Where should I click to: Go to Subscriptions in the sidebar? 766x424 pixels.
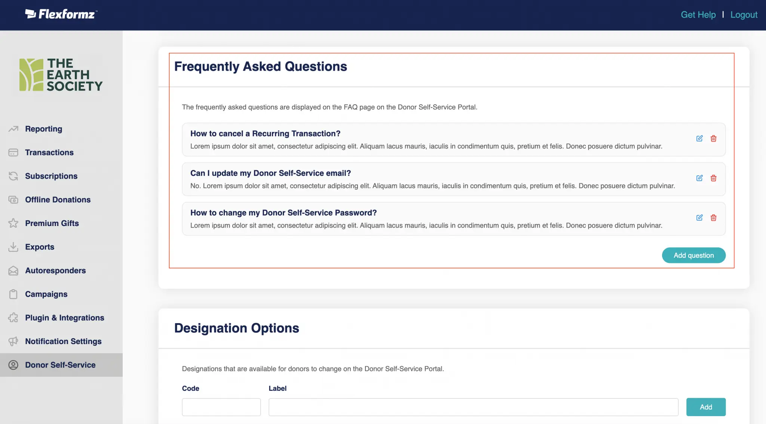click(51, 176)
